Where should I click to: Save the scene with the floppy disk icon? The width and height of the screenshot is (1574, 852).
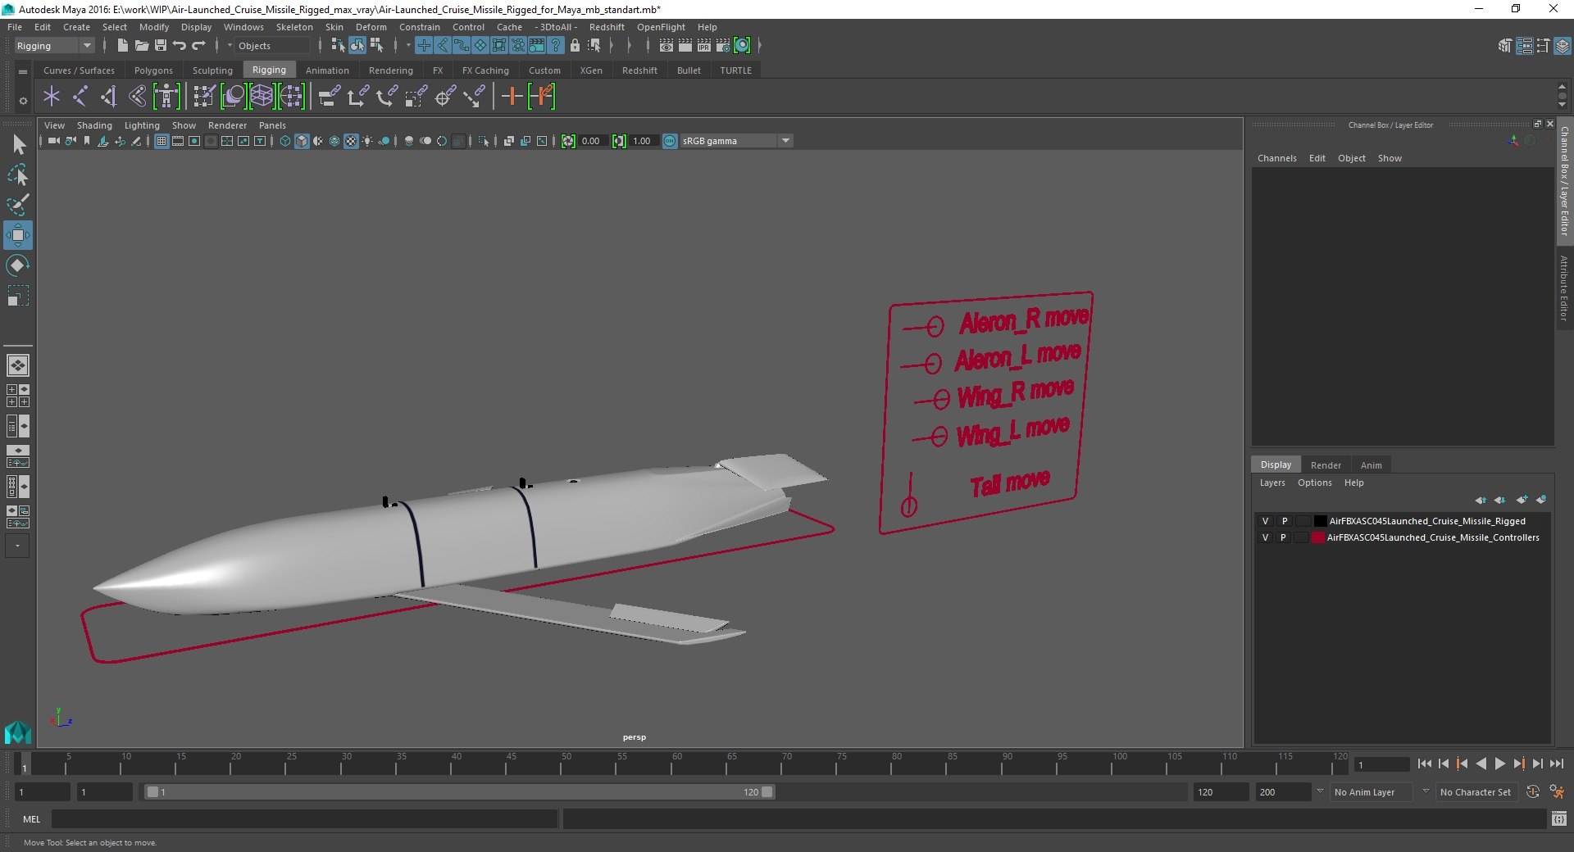(x=160, y=46)
